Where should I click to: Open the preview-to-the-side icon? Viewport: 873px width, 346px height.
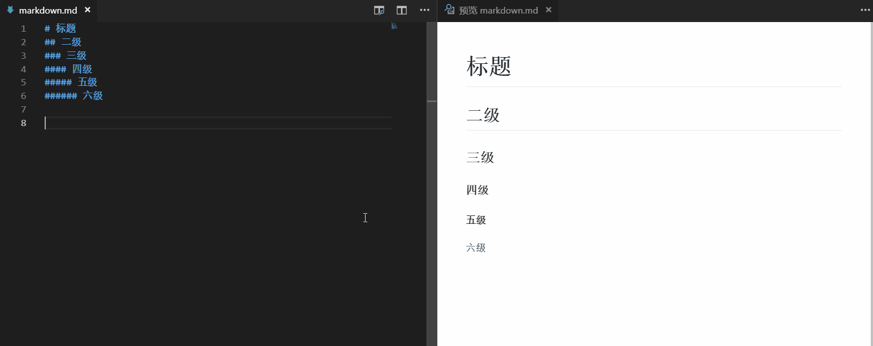[x=379, y=10]
